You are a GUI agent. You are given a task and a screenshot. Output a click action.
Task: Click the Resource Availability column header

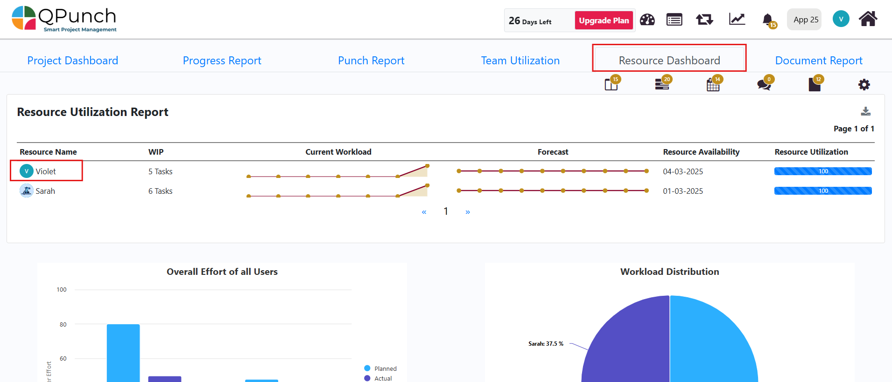pyautogui.click(x=701, y=152)
